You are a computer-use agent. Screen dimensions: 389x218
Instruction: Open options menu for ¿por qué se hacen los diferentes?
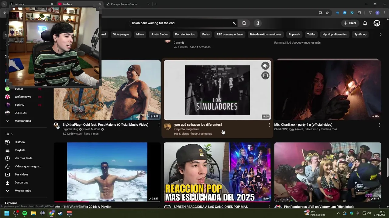(269, 125)
